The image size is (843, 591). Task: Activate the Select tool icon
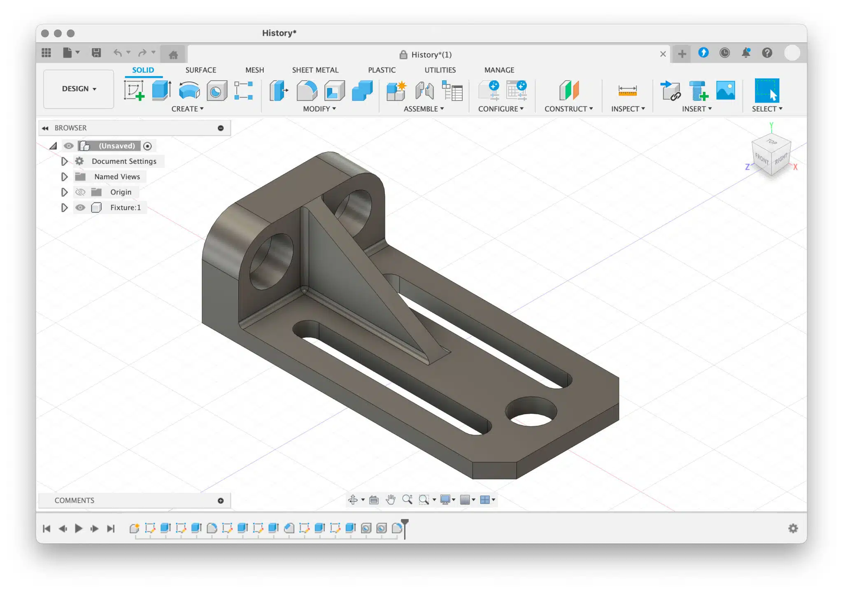pos(767,90)
